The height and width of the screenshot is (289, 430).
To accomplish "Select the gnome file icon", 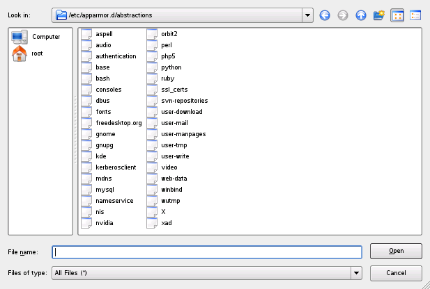I will (86, 134).
